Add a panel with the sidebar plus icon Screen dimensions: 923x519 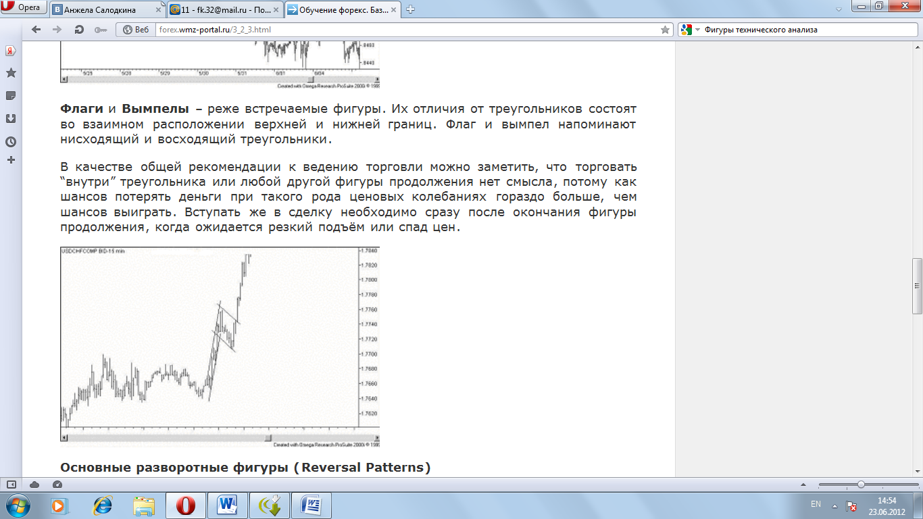tap(11, 160)
